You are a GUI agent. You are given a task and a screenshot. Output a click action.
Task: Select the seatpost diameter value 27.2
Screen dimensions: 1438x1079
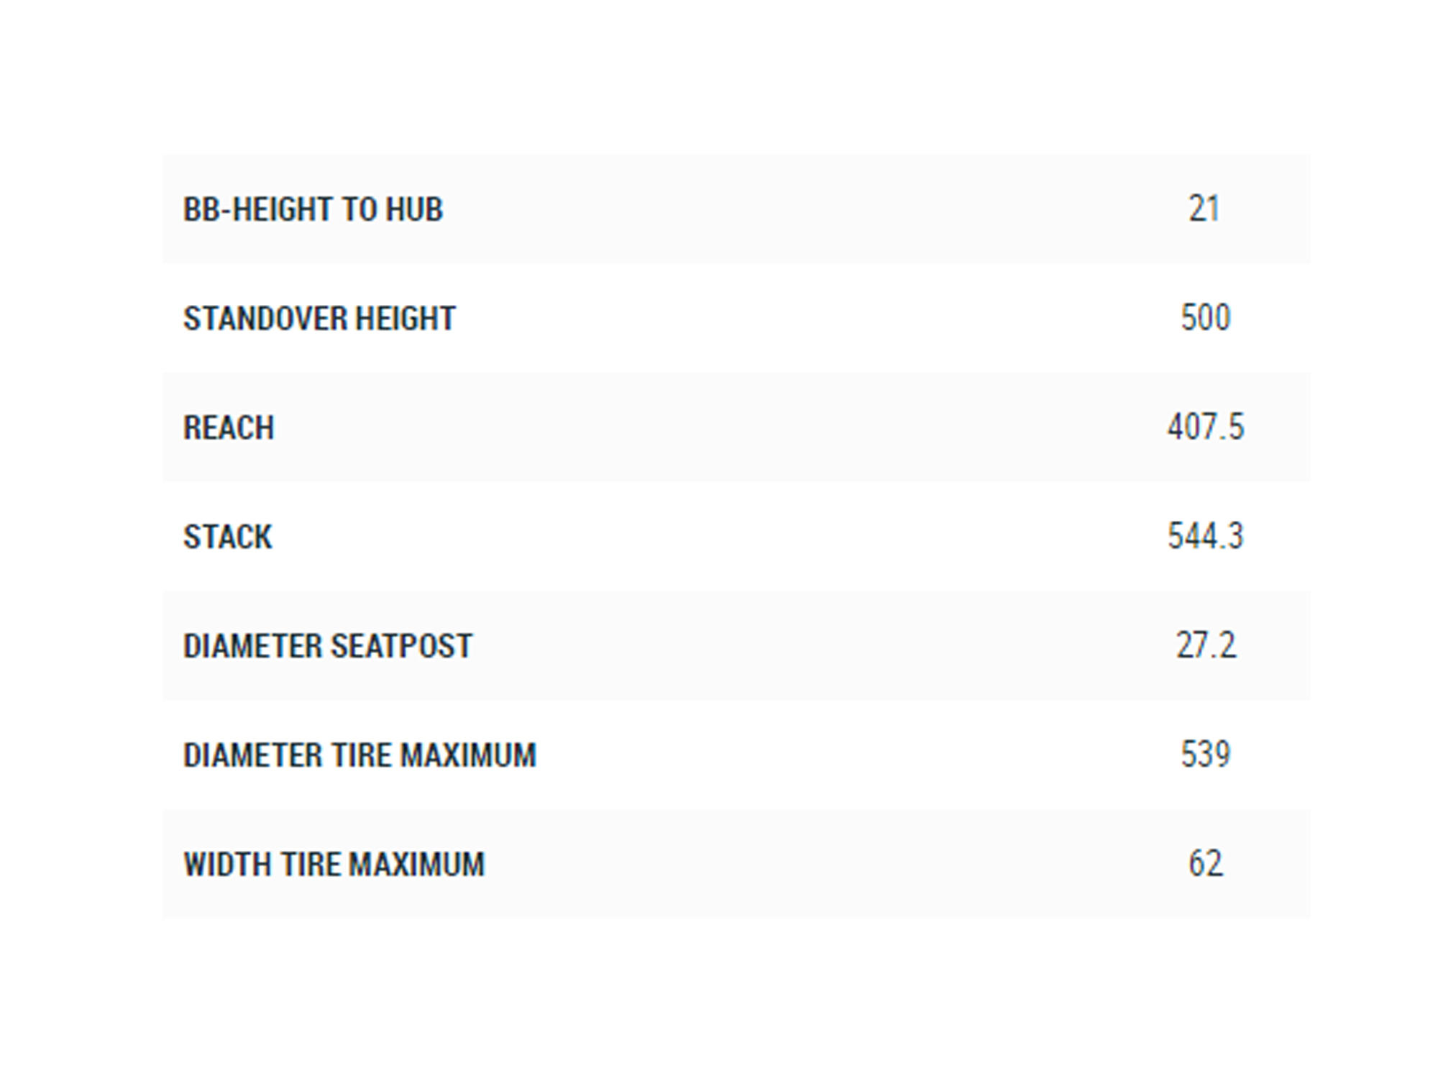(1206, 645)
